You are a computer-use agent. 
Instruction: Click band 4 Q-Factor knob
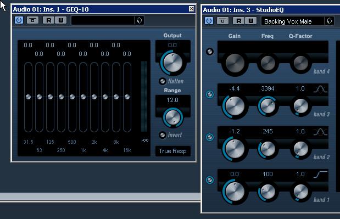point(301,63)
